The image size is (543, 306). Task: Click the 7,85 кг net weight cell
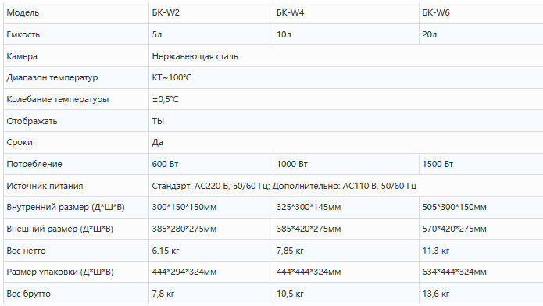pos(346,251)
